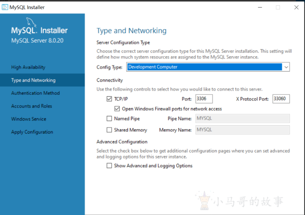Open the Config Type dropdown arrow
The image size is (305, 215).
tap(286, 67)
